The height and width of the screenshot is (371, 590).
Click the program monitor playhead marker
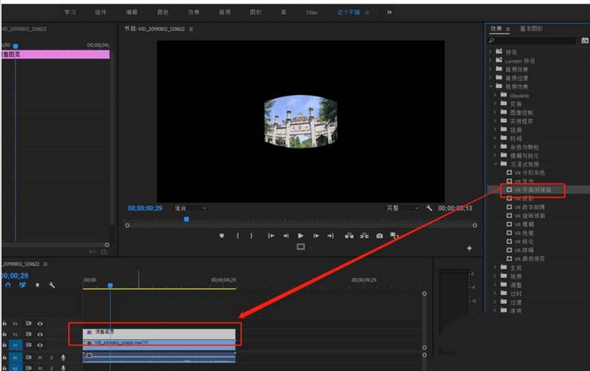point(186,220)
